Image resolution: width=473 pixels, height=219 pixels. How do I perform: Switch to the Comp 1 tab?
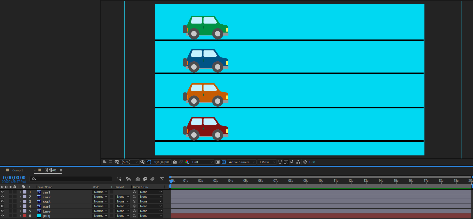click(x=18, y=170)
